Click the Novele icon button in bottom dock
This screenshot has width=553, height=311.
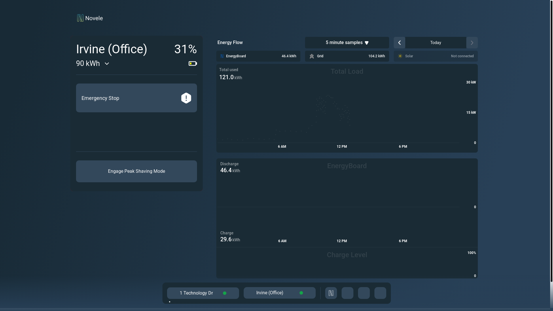point(331,293)
